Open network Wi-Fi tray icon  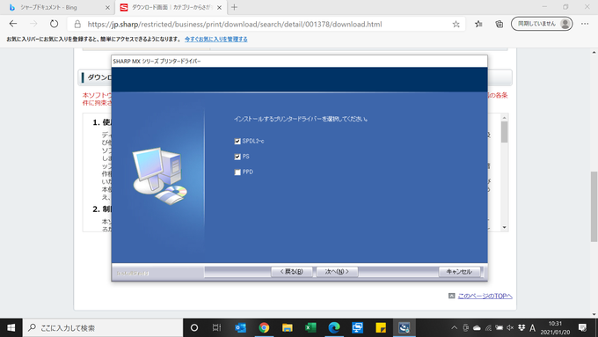[x=488, y=328]
